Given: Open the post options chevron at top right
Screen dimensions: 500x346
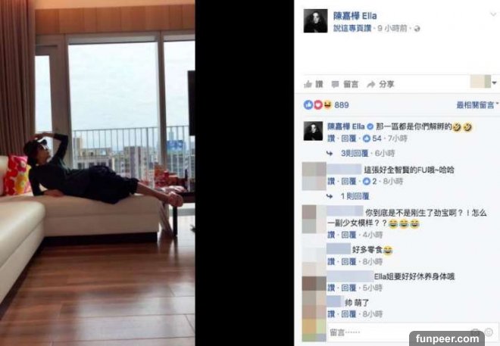Looking at the screenshot, I should click(493, 14).
